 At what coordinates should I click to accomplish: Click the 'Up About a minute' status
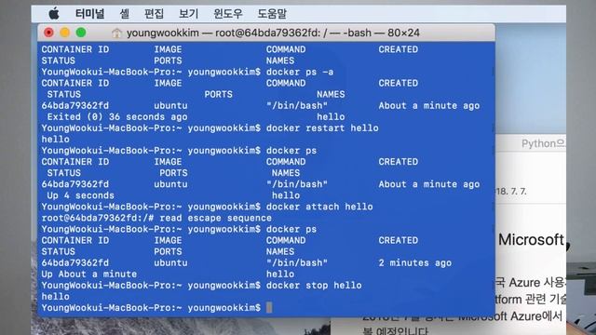click(x=89, y=274)
